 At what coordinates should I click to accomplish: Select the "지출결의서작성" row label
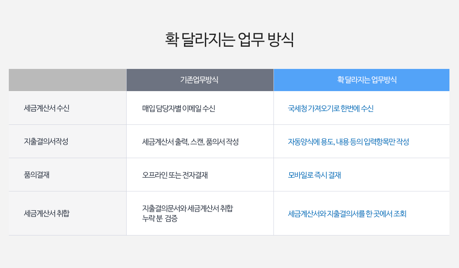pyautogui.click(x=46, y=142)
